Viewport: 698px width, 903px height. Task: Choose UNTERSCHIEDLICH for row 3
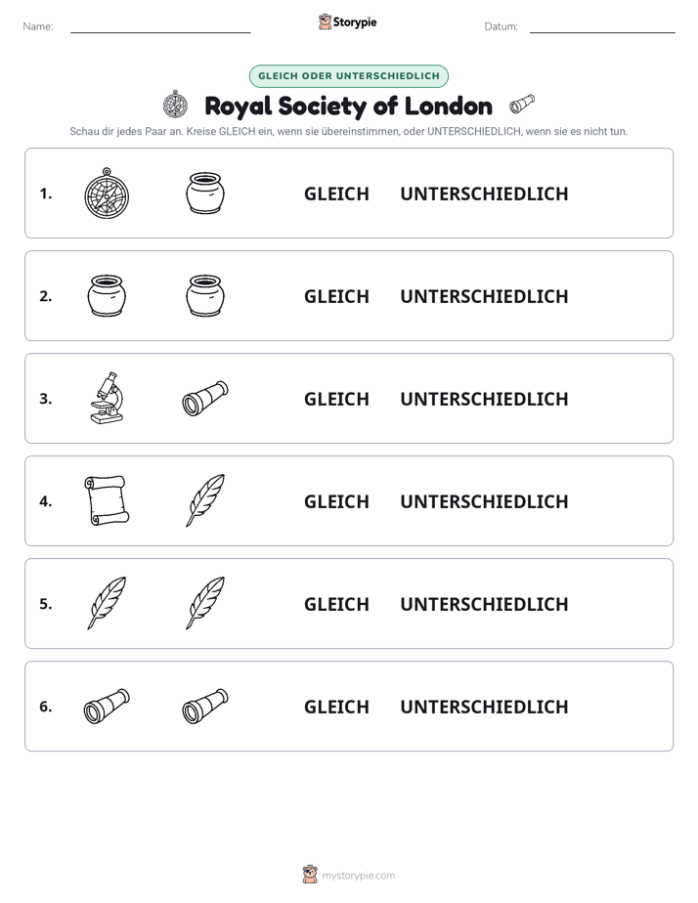click(484, 399)
